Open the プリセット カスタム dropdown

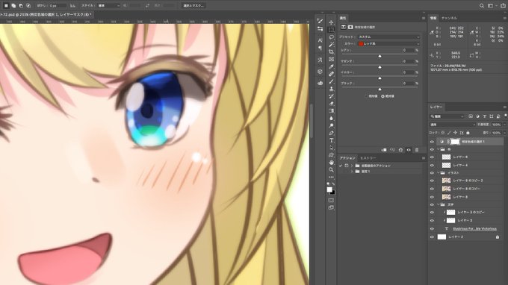(388, 37)
